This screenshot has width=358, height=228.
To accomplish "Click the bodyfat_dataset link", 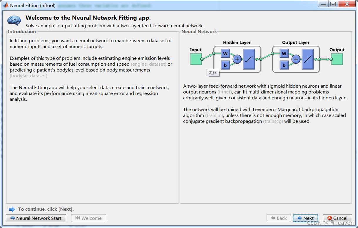I will [x=29, y=76].
